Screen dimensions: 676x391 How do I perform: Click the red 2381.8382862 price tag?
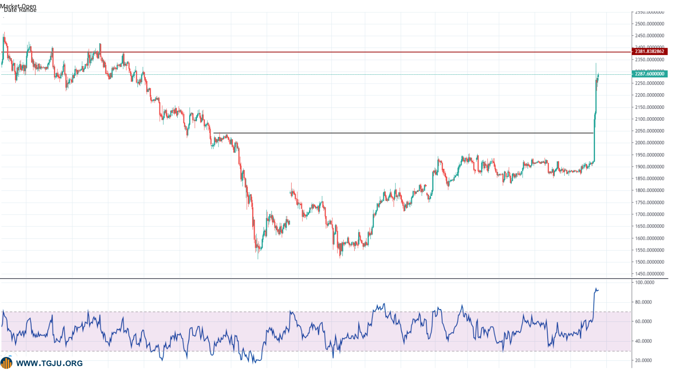tap(650, 52)
